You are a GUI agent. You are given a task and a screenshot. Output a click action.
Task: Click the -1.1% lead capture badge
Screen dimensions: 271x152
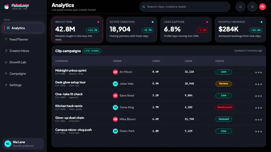202,30
